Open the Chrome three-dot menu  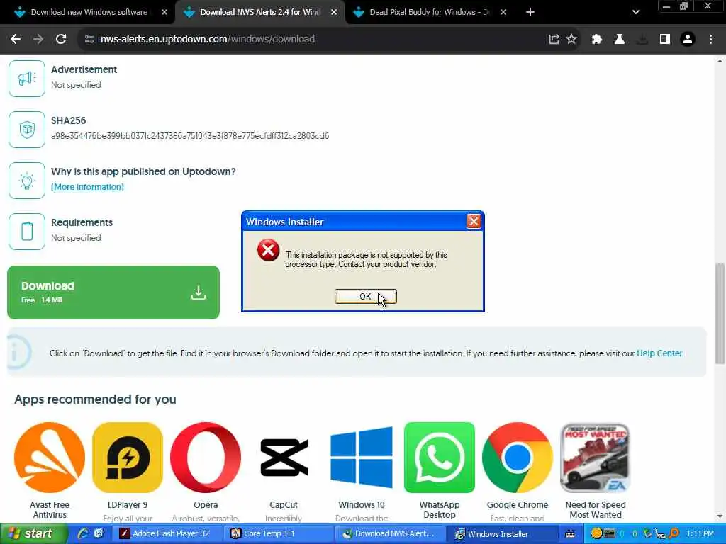click(x=710, y=40)
